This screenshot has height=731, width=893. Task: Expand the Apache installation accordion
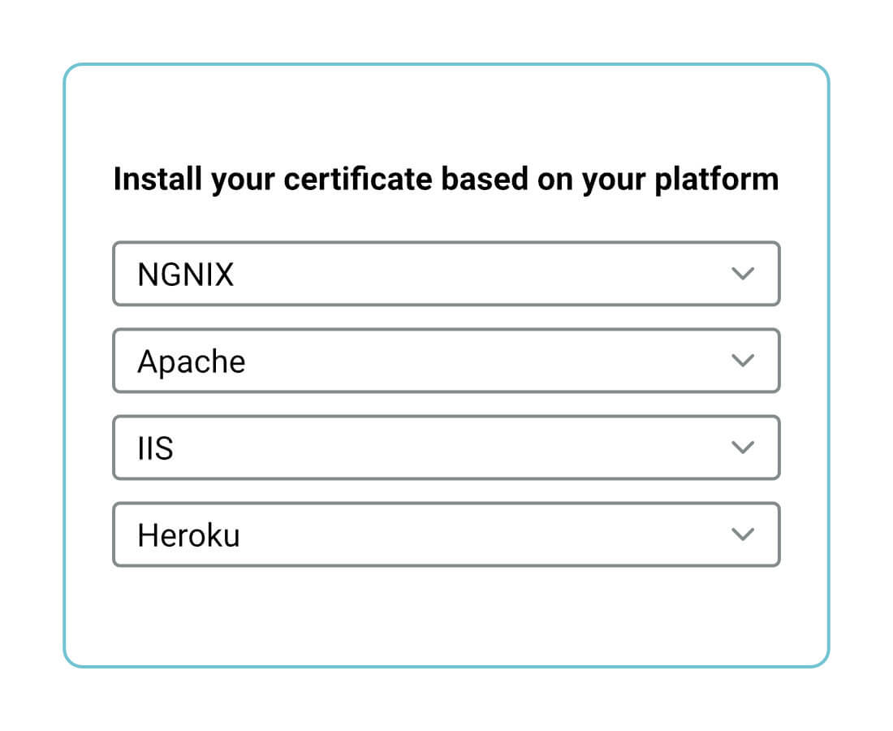pos(446,361)
